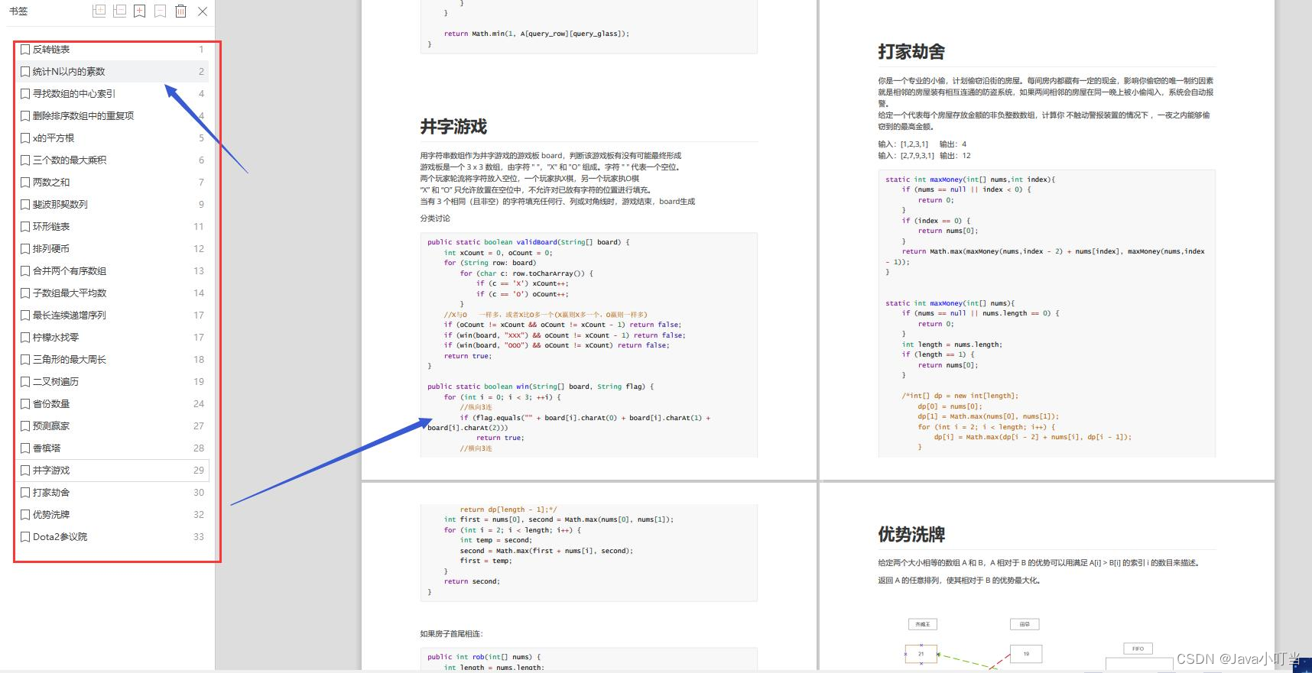Close the 书签 bookmarks panel
This screenshot has height=673, width=1312.
(202, 11)
